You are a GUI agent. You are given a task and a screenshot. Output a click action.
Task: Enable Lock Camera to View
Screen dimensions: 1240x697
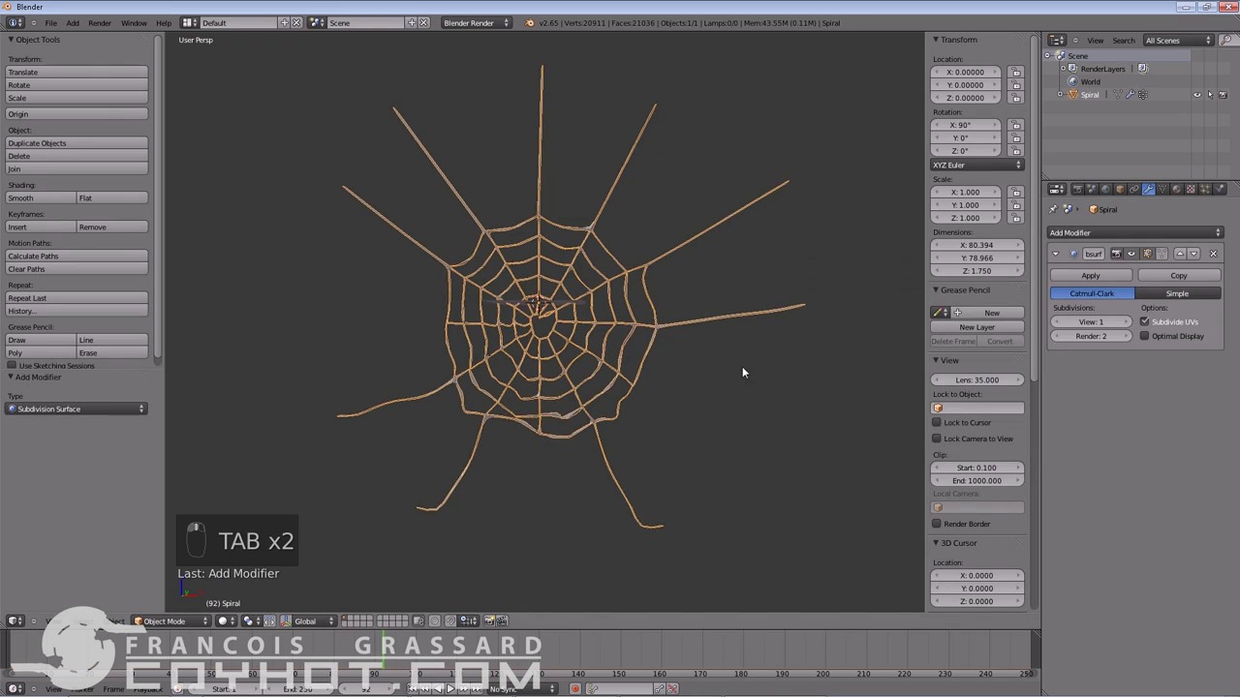pyautogui.click(x=938, y=439)
